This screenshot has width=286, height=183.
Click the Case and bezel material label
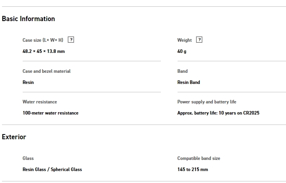[x=46, y=71]
